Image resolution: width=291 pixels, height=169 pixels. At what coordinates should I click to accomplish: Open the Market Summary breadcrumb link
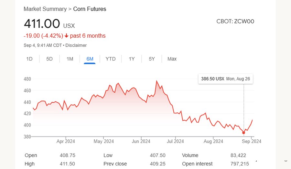45,9
